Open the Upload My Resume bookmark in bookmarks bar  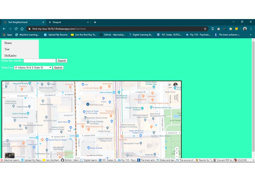pyautogui.click(x=56, y=34)
